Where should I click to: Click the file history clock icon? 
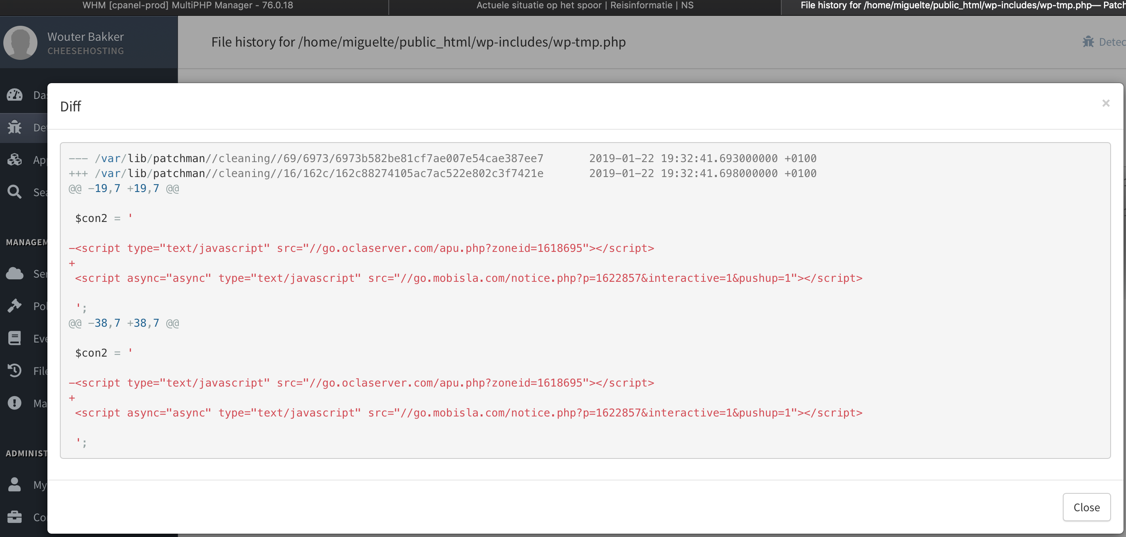(15, 370)
